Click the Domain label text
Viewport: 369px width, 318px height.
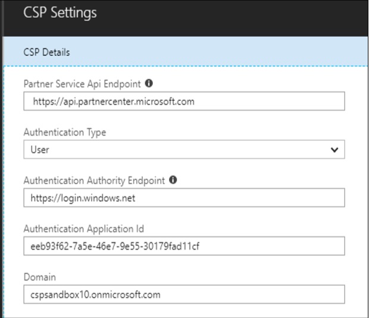[40, 277]
